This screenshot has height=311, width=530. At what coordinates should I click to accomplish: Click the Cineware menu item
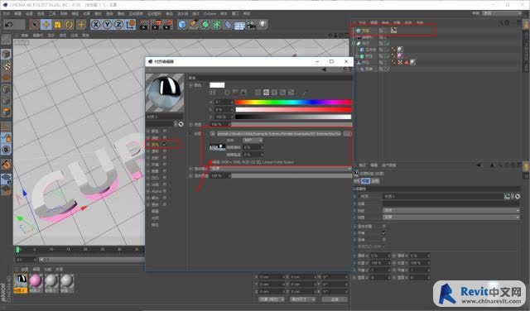tap(210, 14)
